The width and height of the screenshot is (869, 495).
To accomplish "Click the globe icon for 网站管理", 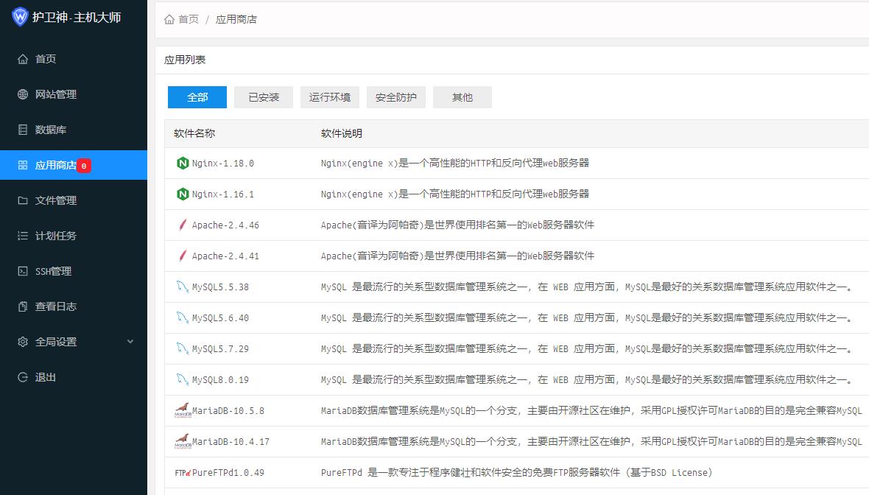I will [23, 94].
